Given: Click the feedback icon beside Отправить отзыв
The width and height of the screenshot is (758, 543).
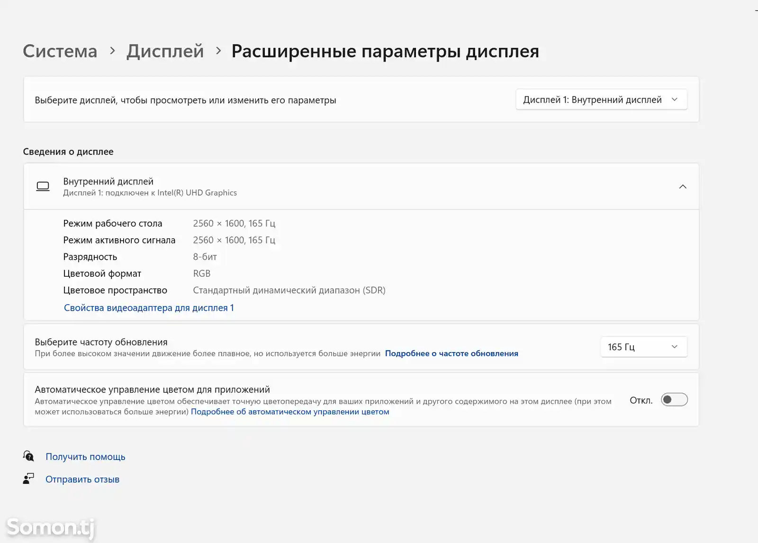Looking at the screenshot, I should (28, 479).
